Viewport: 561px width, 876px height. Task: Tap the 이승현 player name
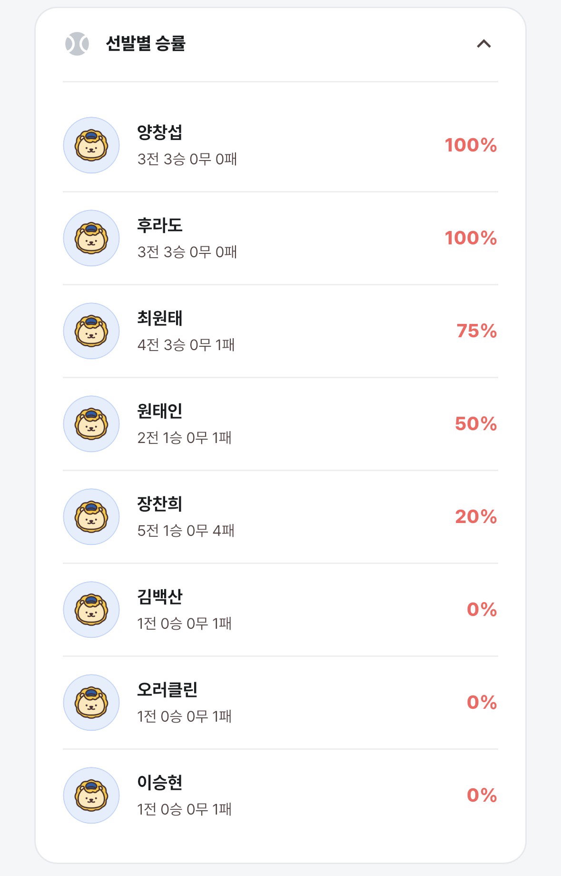click(x=160, y=782)
